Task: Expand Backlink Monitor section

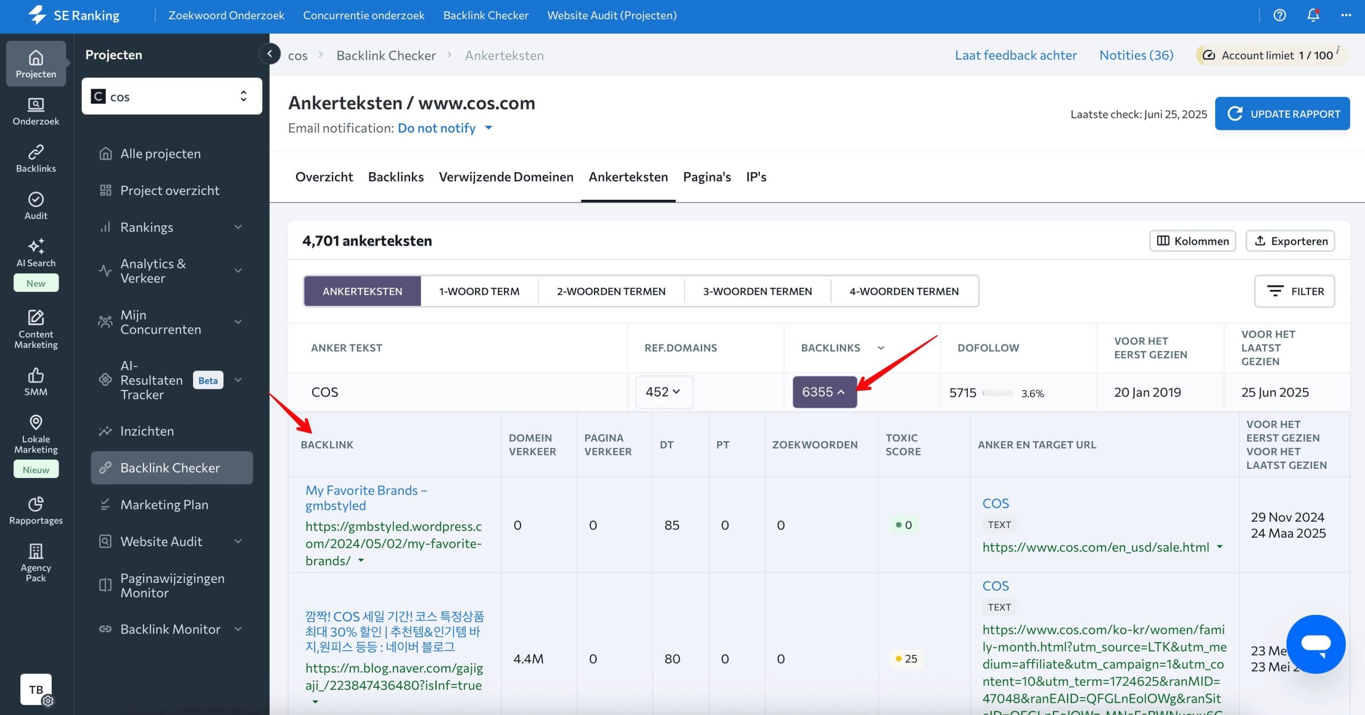Action: point(238,629)
